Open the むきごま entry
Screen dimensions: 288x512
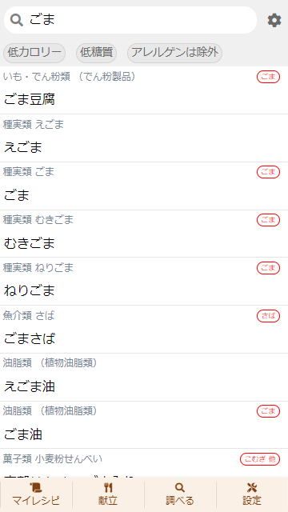point(144,234)
